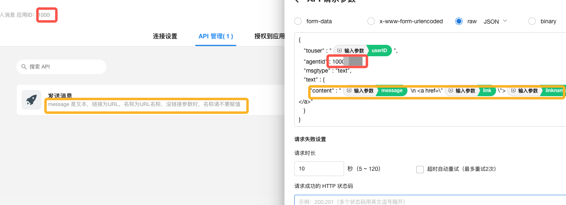Viewport: 566px width, 205px height.
Task: Click the rocket icon of 发送消息 API
Action: coord(31,100)
